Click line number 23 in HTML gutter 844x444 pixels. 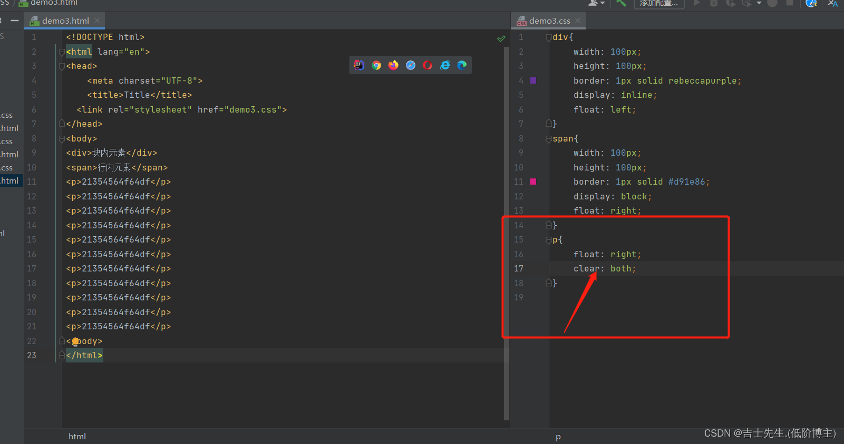(x=32, y=356)
